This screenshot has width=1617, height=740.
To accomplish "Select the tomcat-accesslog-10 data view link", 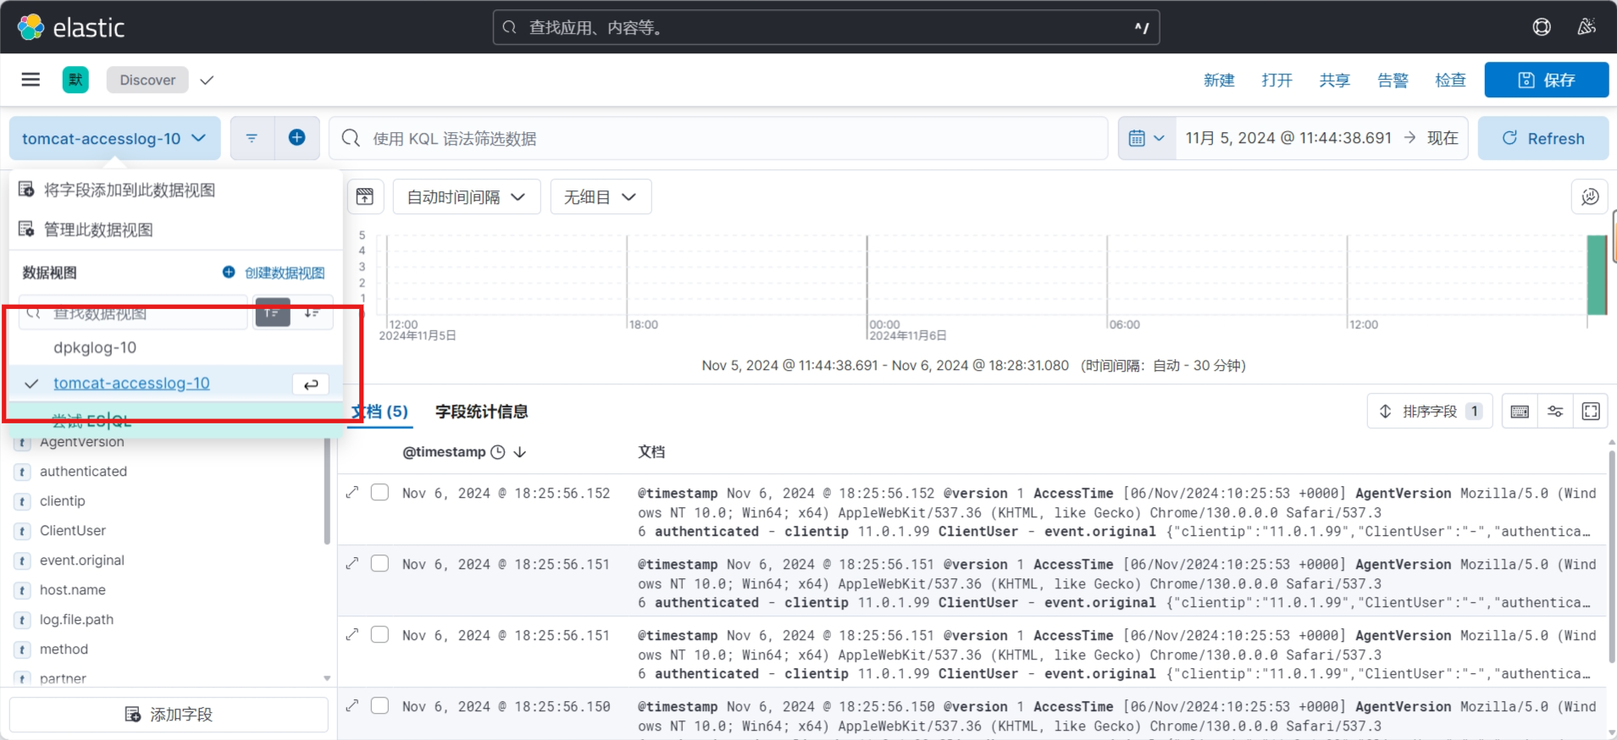I will click(x=131, y=384).
